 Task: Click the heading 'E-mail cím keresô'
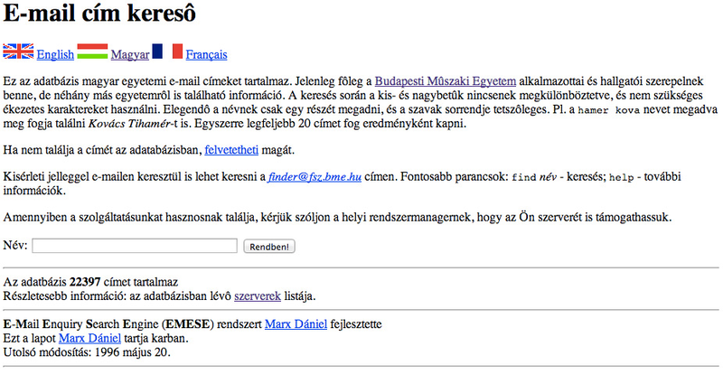click(x=99, y=13)
